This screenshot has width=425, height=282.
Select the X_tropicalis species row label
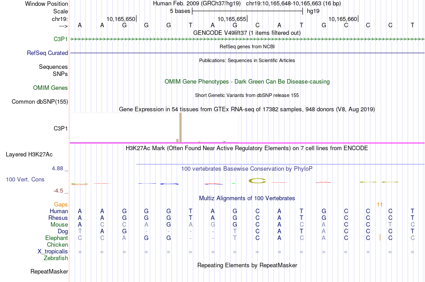tap(53, 252)
